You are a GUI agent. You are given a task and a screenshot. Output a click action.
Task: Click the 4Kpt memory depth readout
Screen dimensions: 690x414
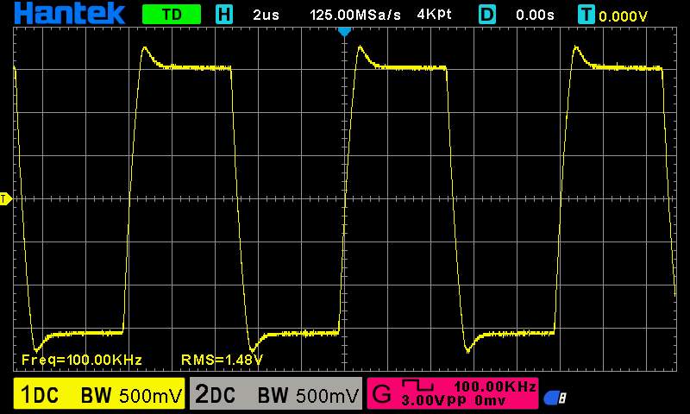(x=434, y=15)
